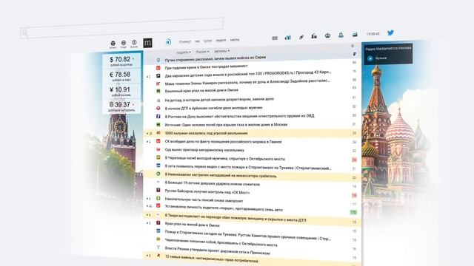This screenshot has height=266, width=474.
Task: Open headline 'Путин откровенно рассказал' about Syria
Action: point(216,58)
